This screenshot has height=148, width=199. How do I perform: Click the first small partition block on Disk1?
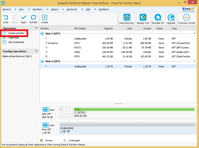61,113
